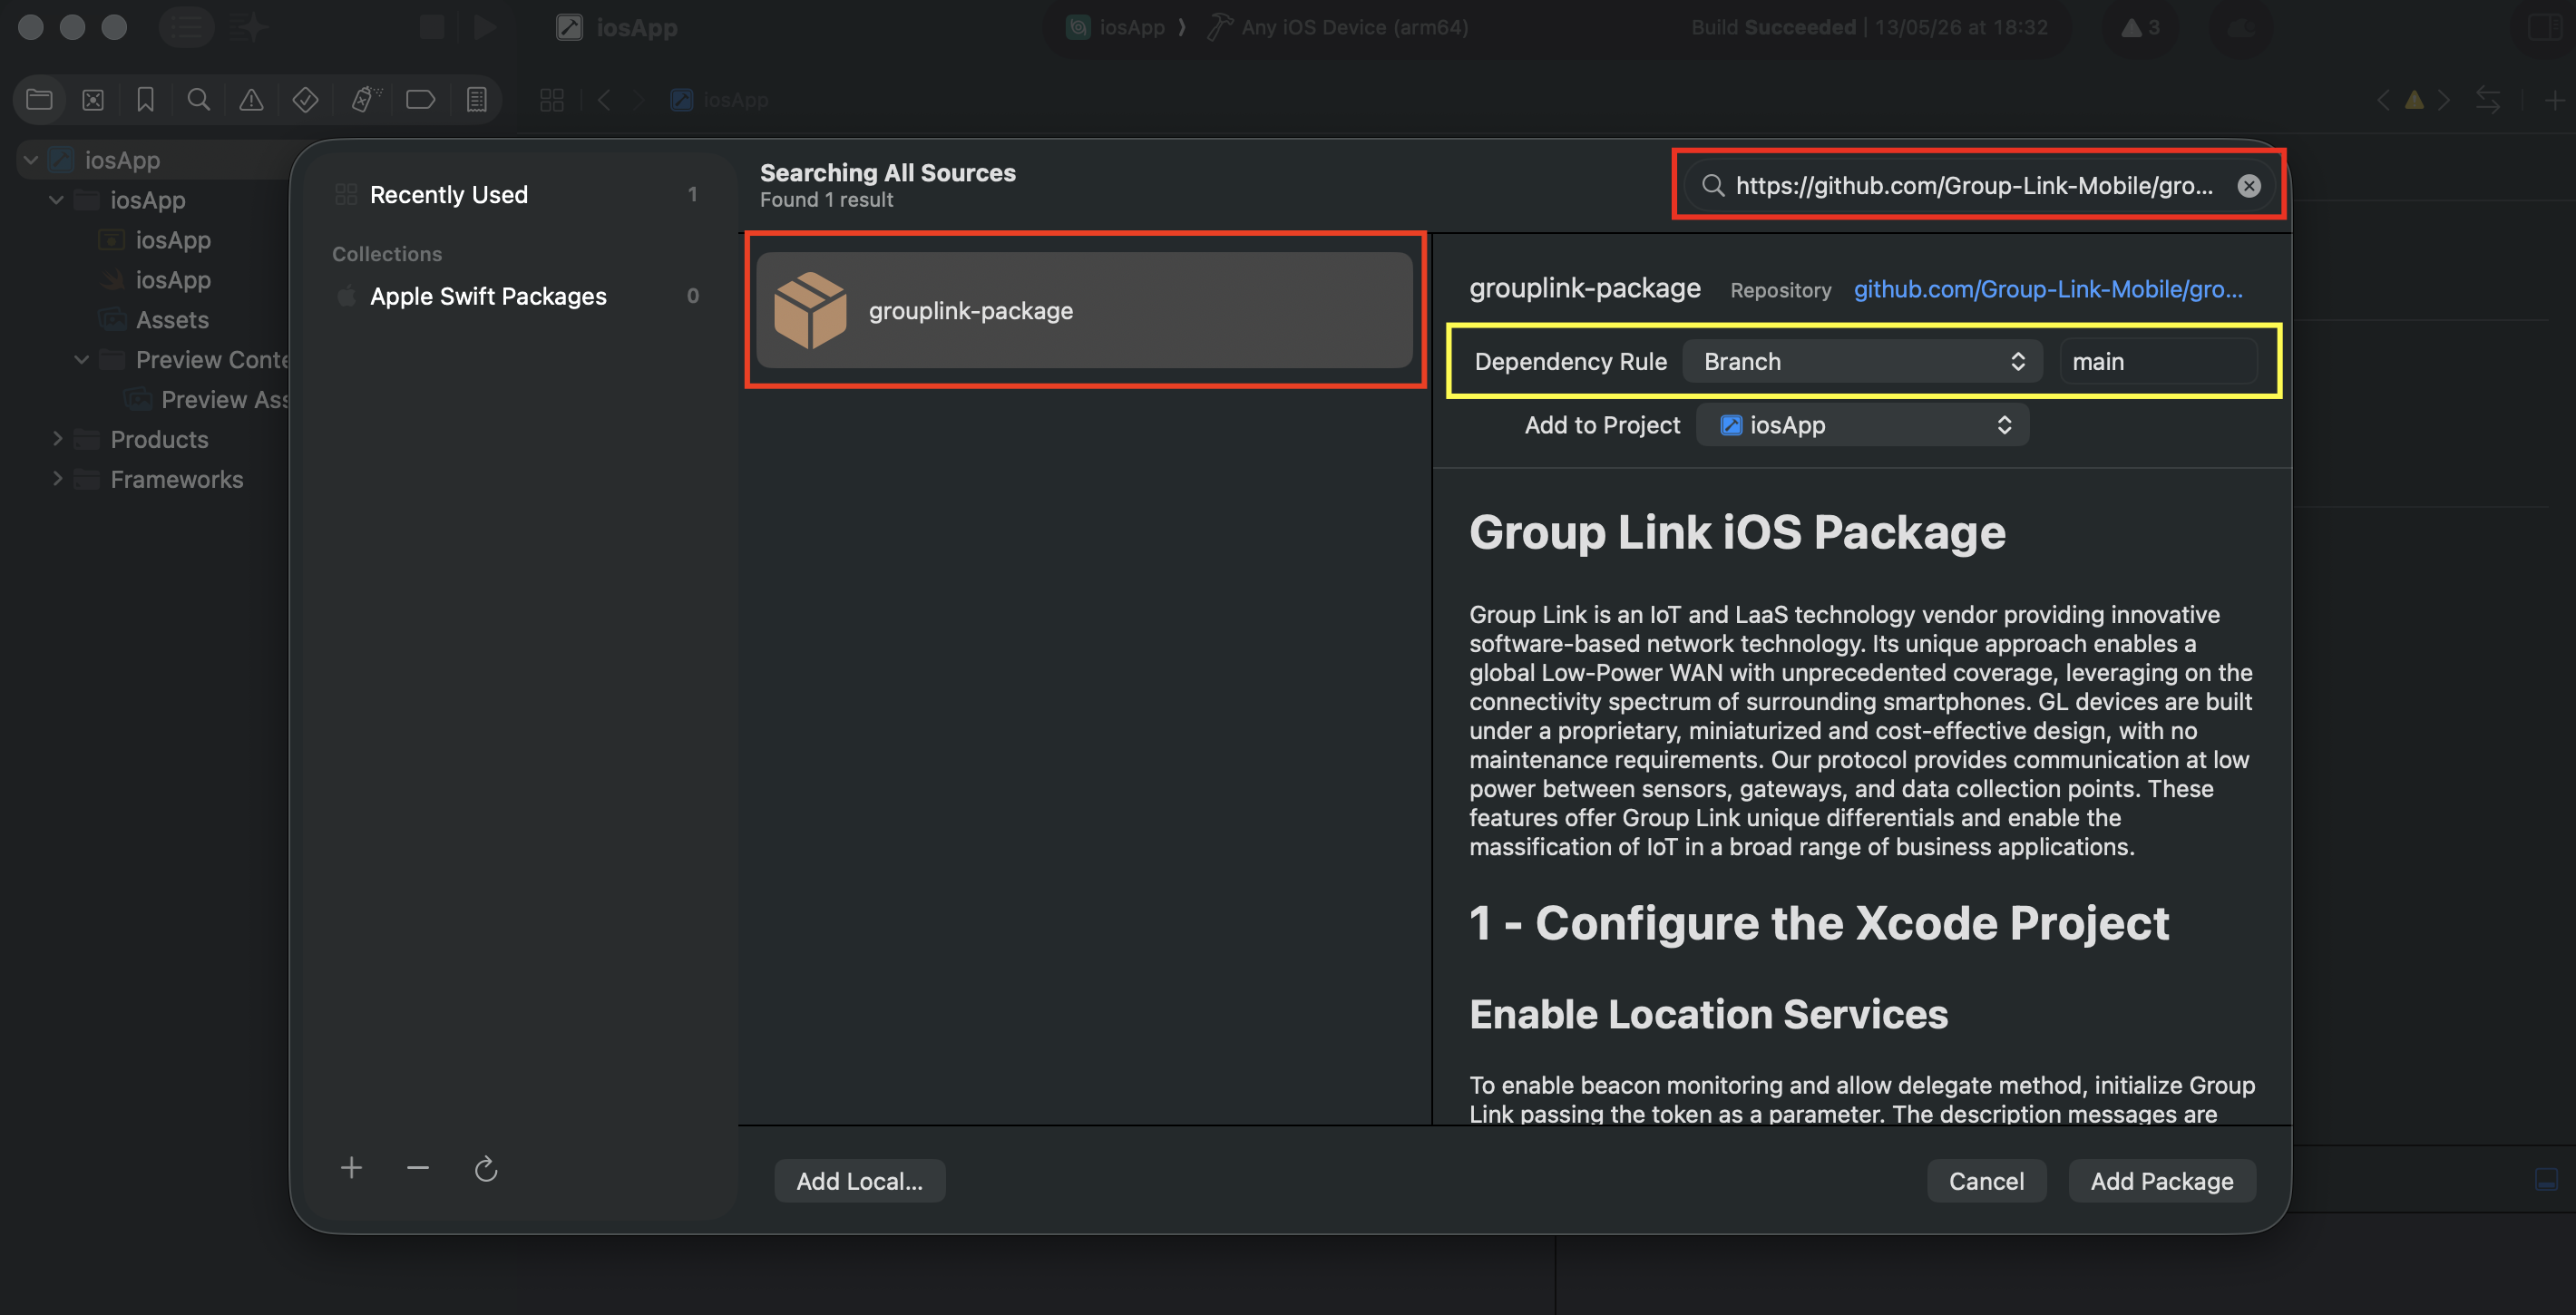Click the branch name field showing main
This screenshot has width=2576, height=1315.
(2158, 361)
